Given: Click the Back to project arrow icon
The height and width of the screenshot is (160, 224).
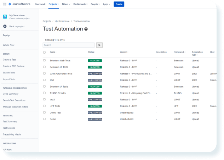Looking at the screenshot, I should tap(5, 26).
